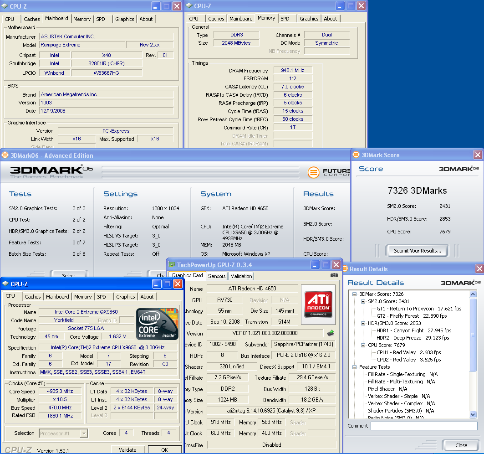Select HDR1 - Canyon Flight row

(413, 330)
